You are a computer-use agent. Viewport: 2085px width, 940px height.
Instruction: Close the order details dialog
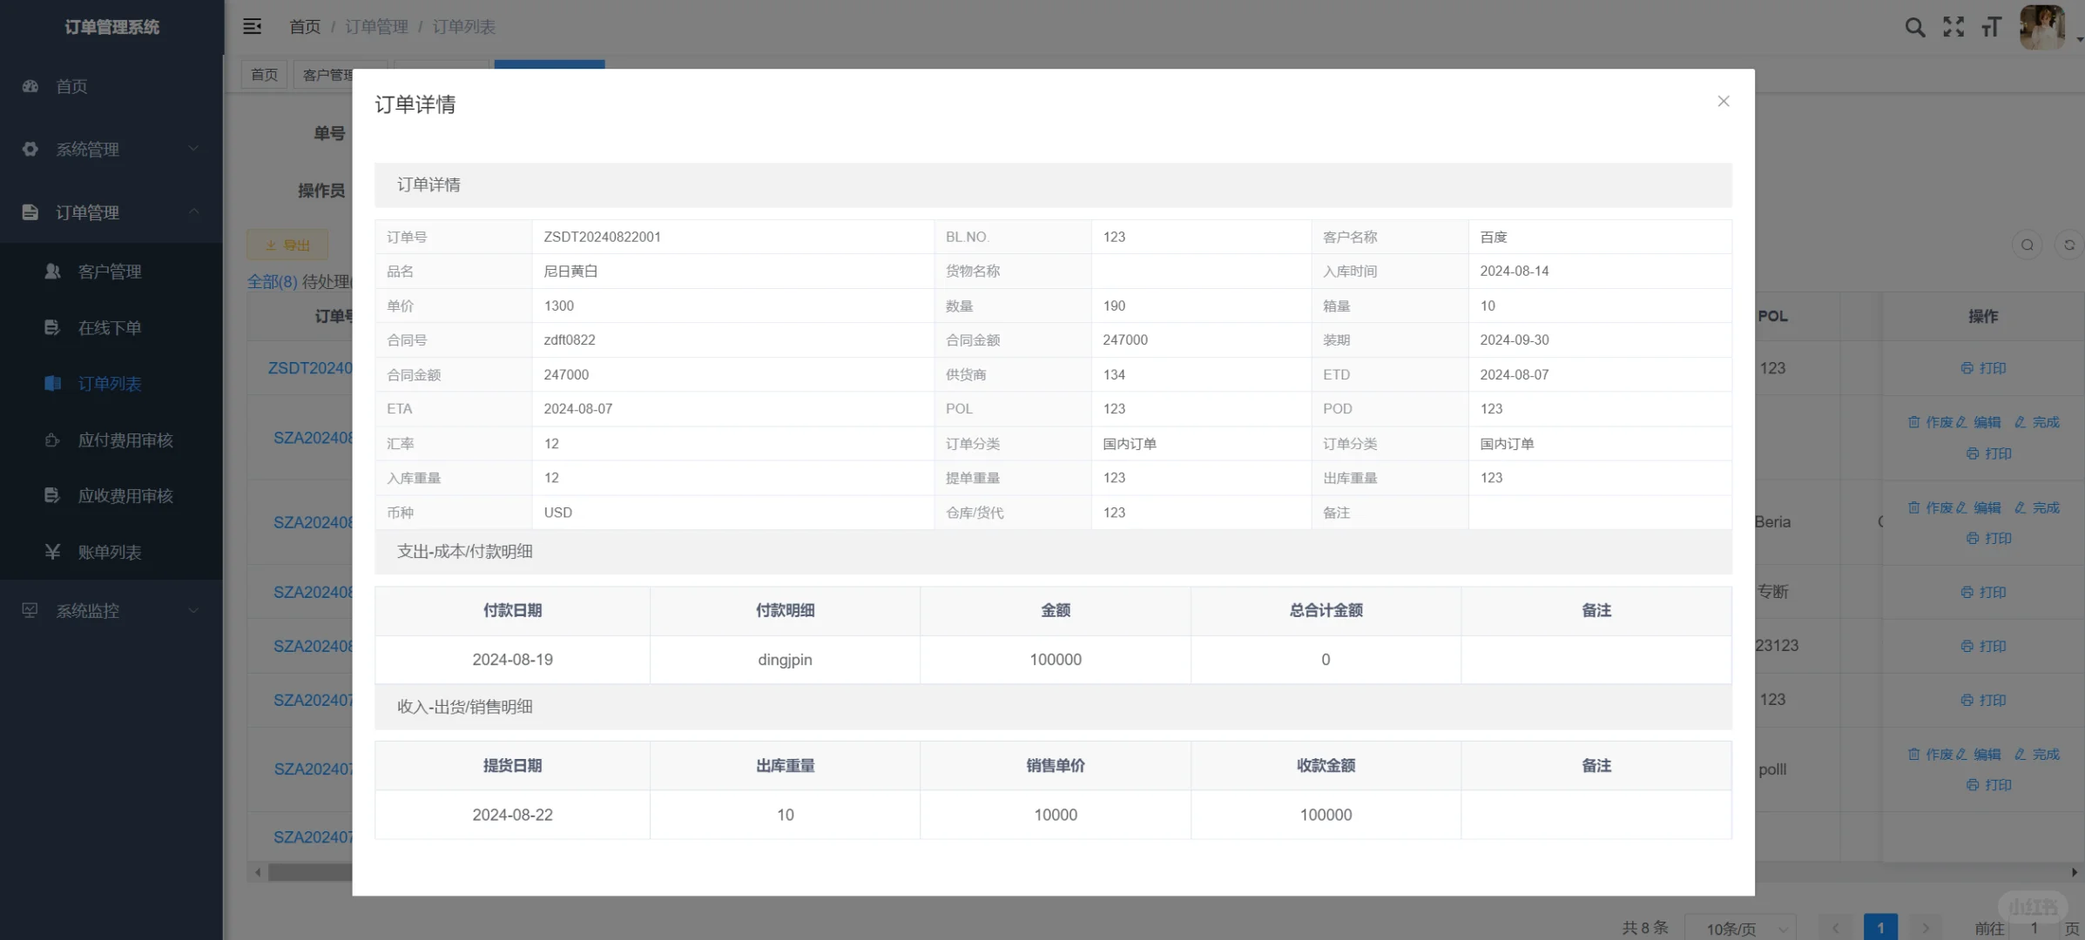(x=1723, y=101)
